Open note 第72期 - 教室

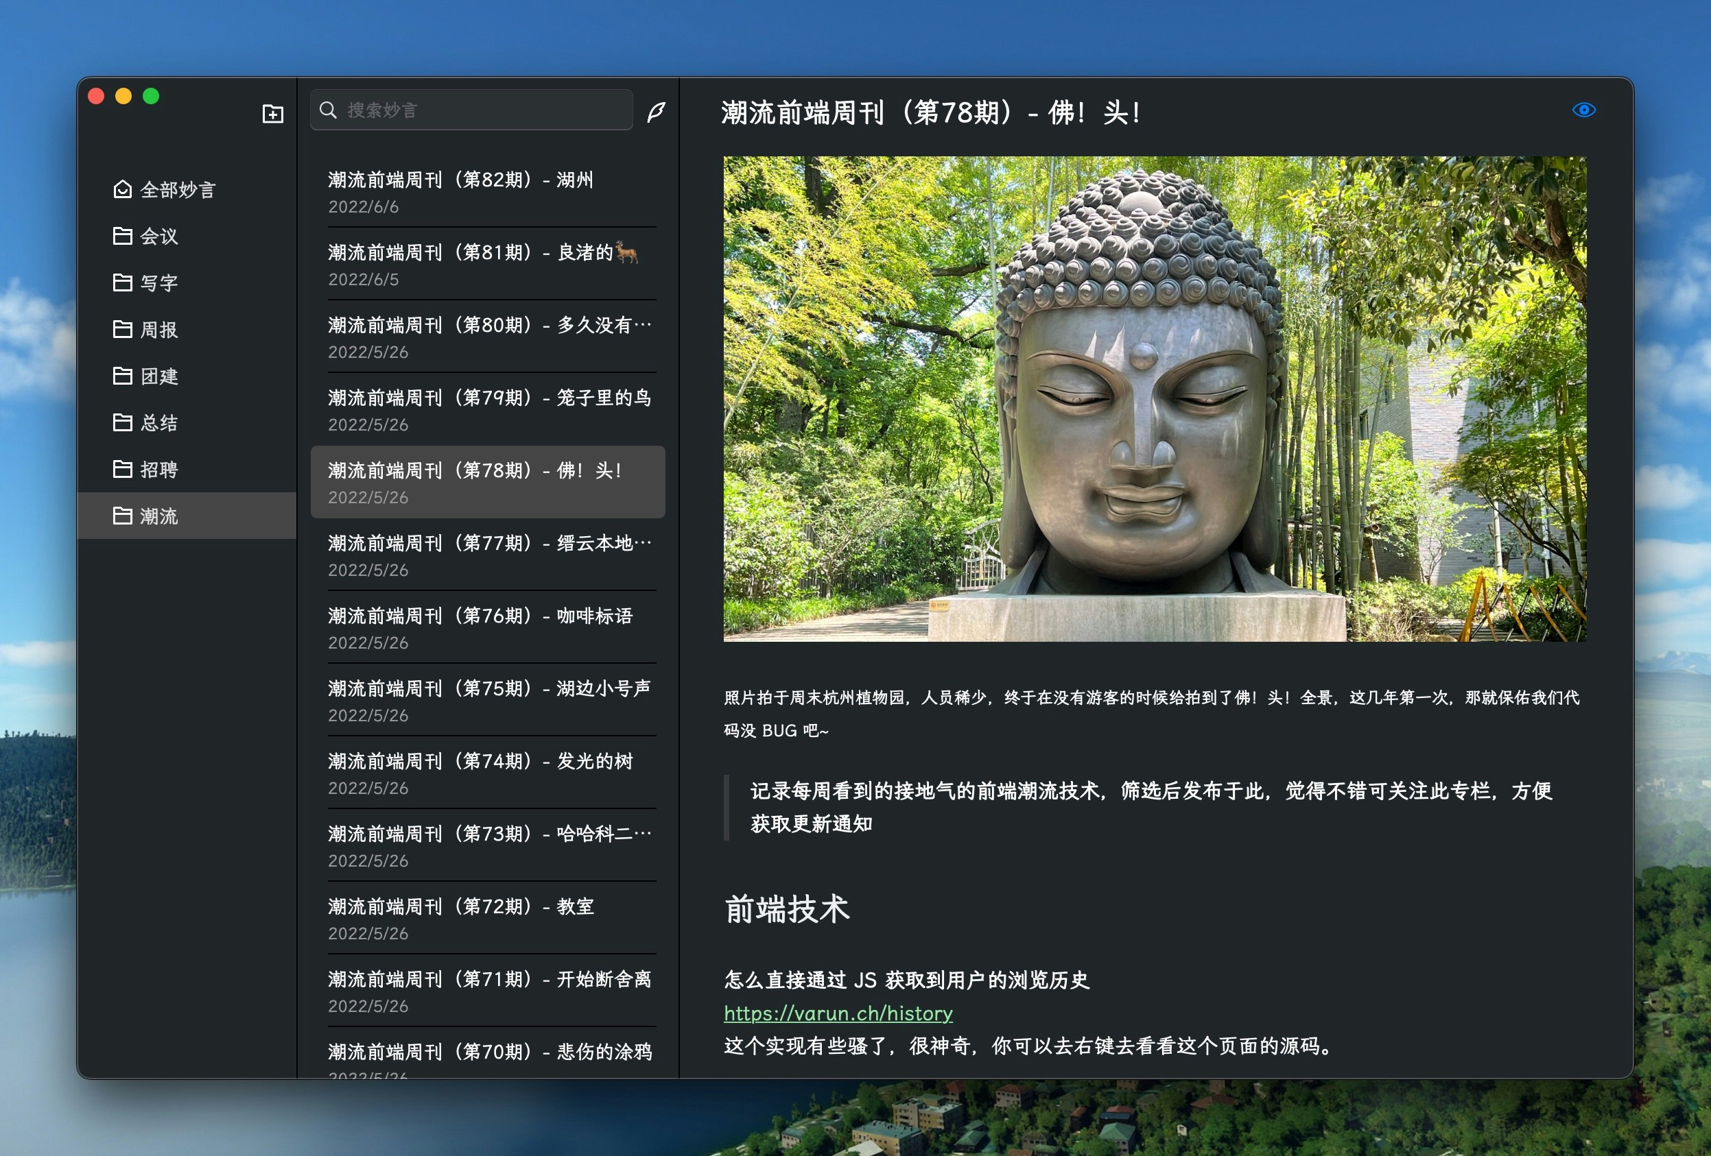point(488,918)
